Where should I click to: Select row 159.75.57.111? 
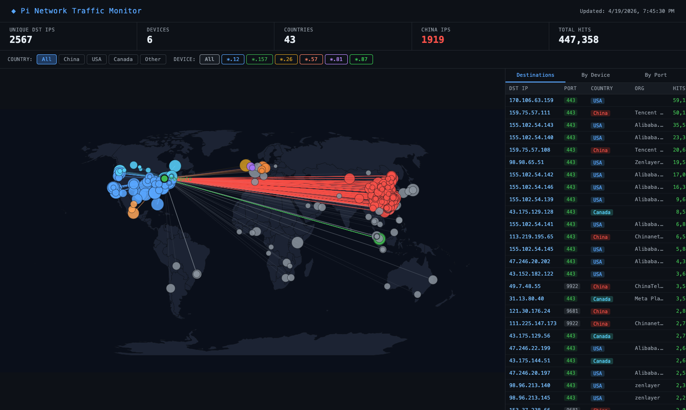point(595,113)
